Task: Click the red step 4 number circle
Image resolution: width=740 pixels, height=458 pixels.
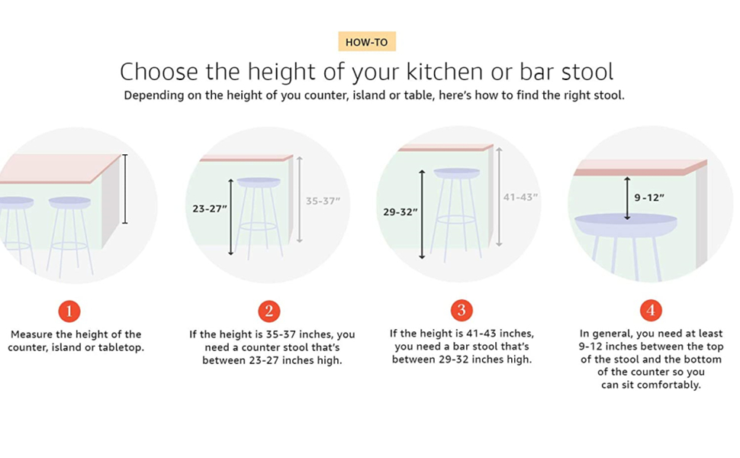Action: coord(651,311)
